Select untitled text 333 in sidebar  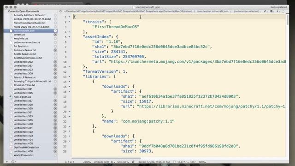[23, 116]
